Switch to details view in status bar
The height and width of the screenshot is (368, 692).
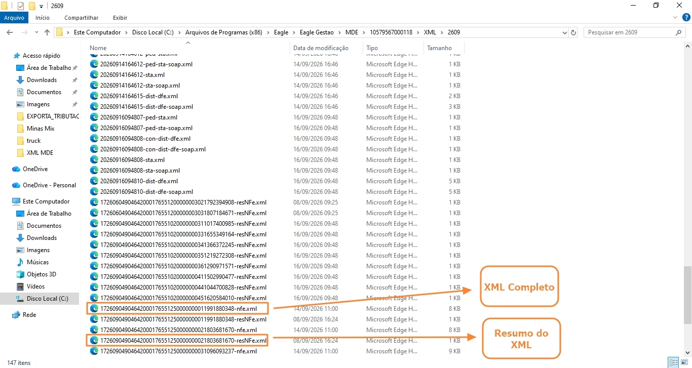[674, 362]
